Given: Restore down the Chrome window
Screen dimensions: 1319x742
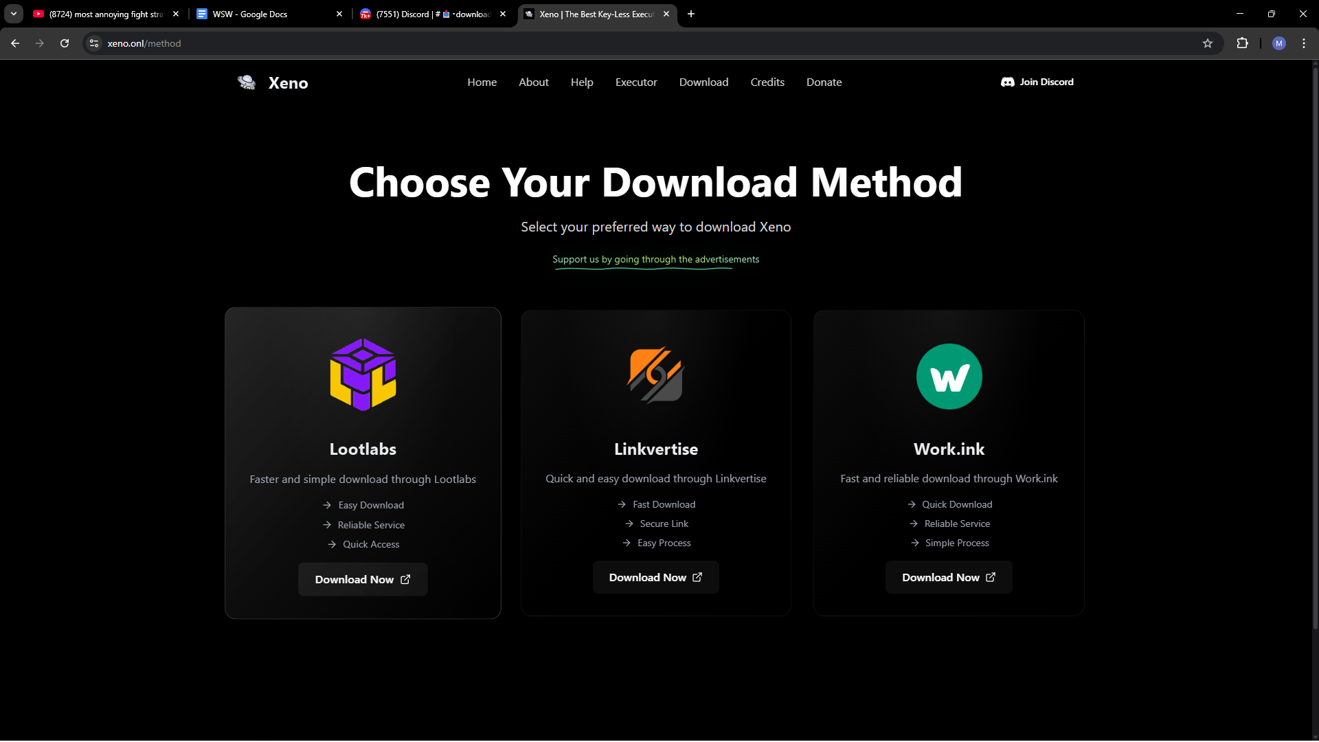Looking at the screenshot, I should click(x=1271, y=14).
